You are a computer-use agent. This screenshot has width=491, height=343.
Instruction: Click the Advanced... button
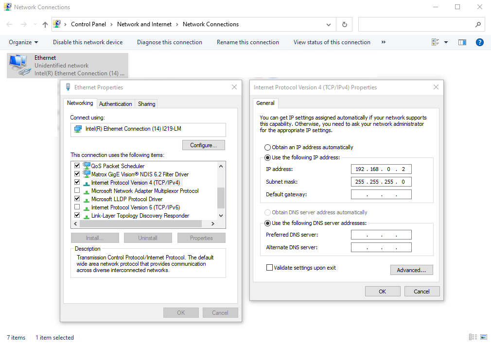click(x=411, y=270)
